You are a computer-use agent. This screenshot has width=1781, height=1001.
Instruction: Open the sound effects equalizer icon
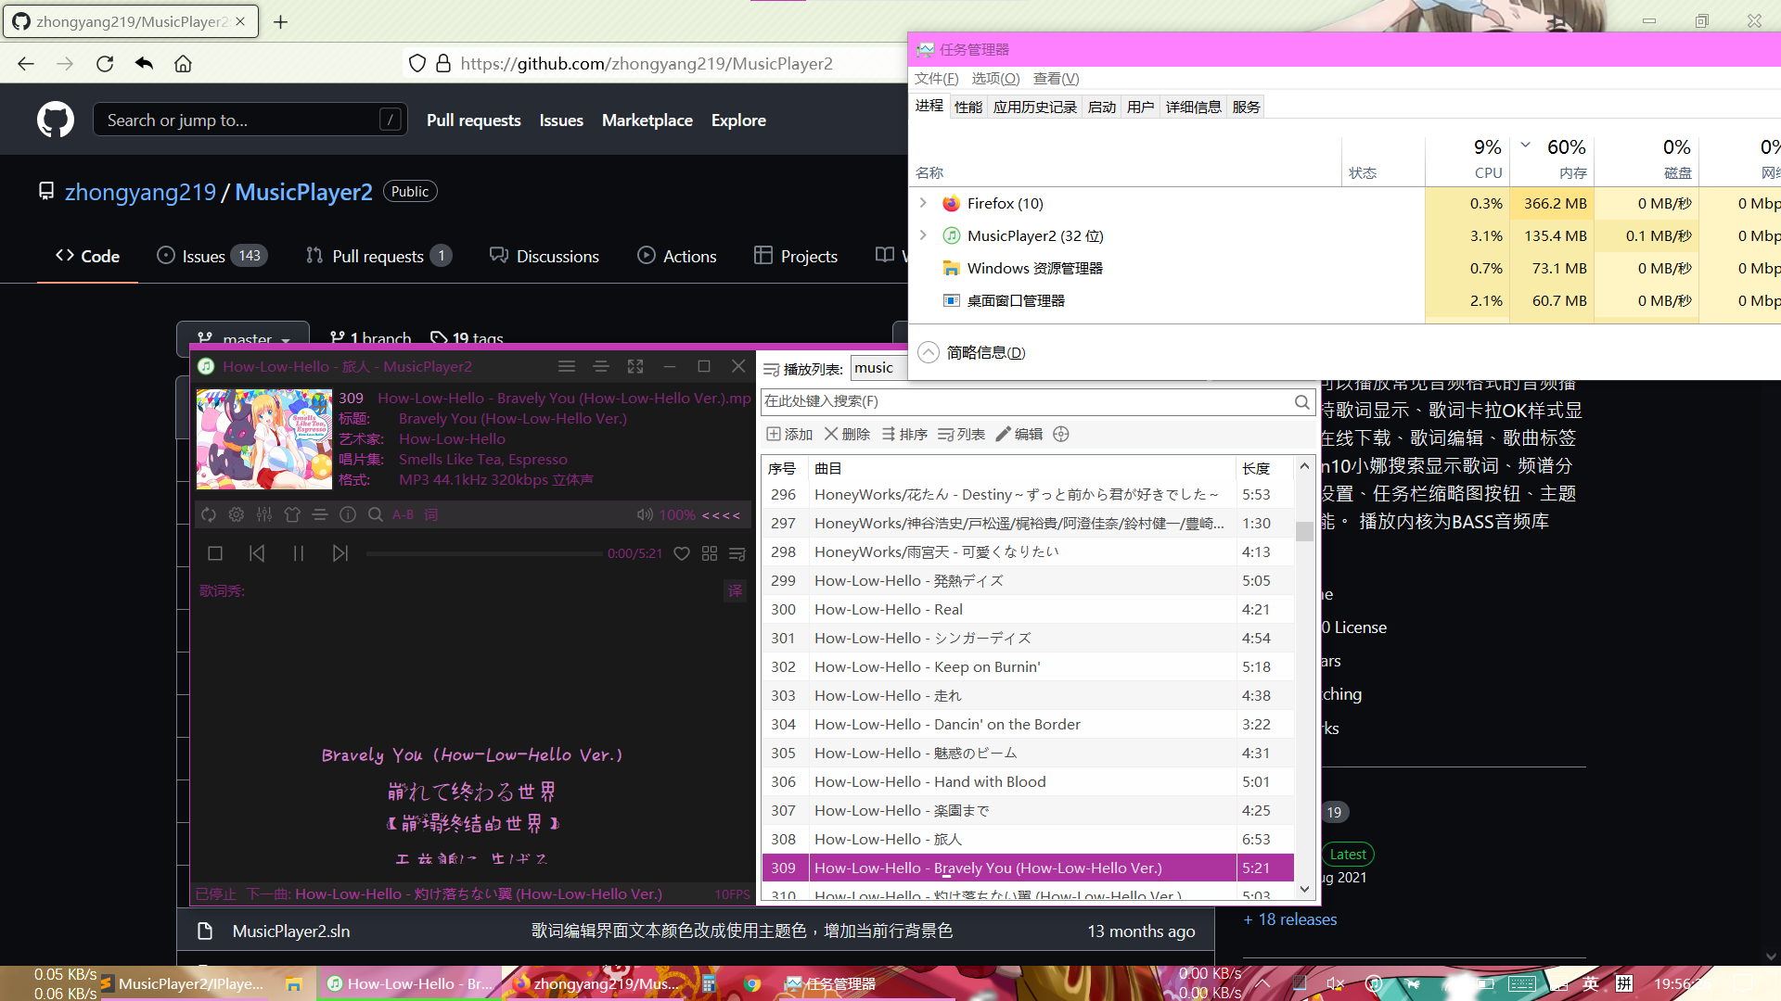pyautogui.click(x=264, y=513)
